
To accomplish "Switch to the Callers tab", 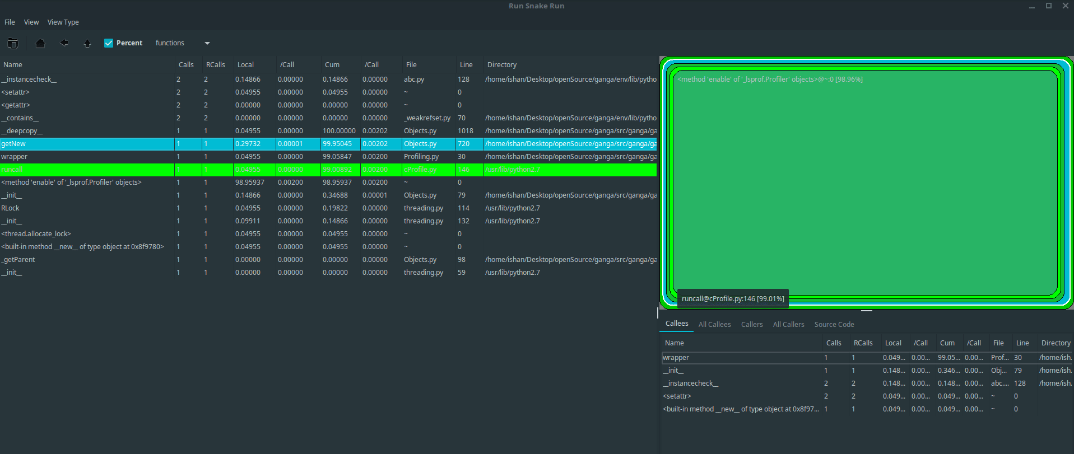I will point(752,325).
